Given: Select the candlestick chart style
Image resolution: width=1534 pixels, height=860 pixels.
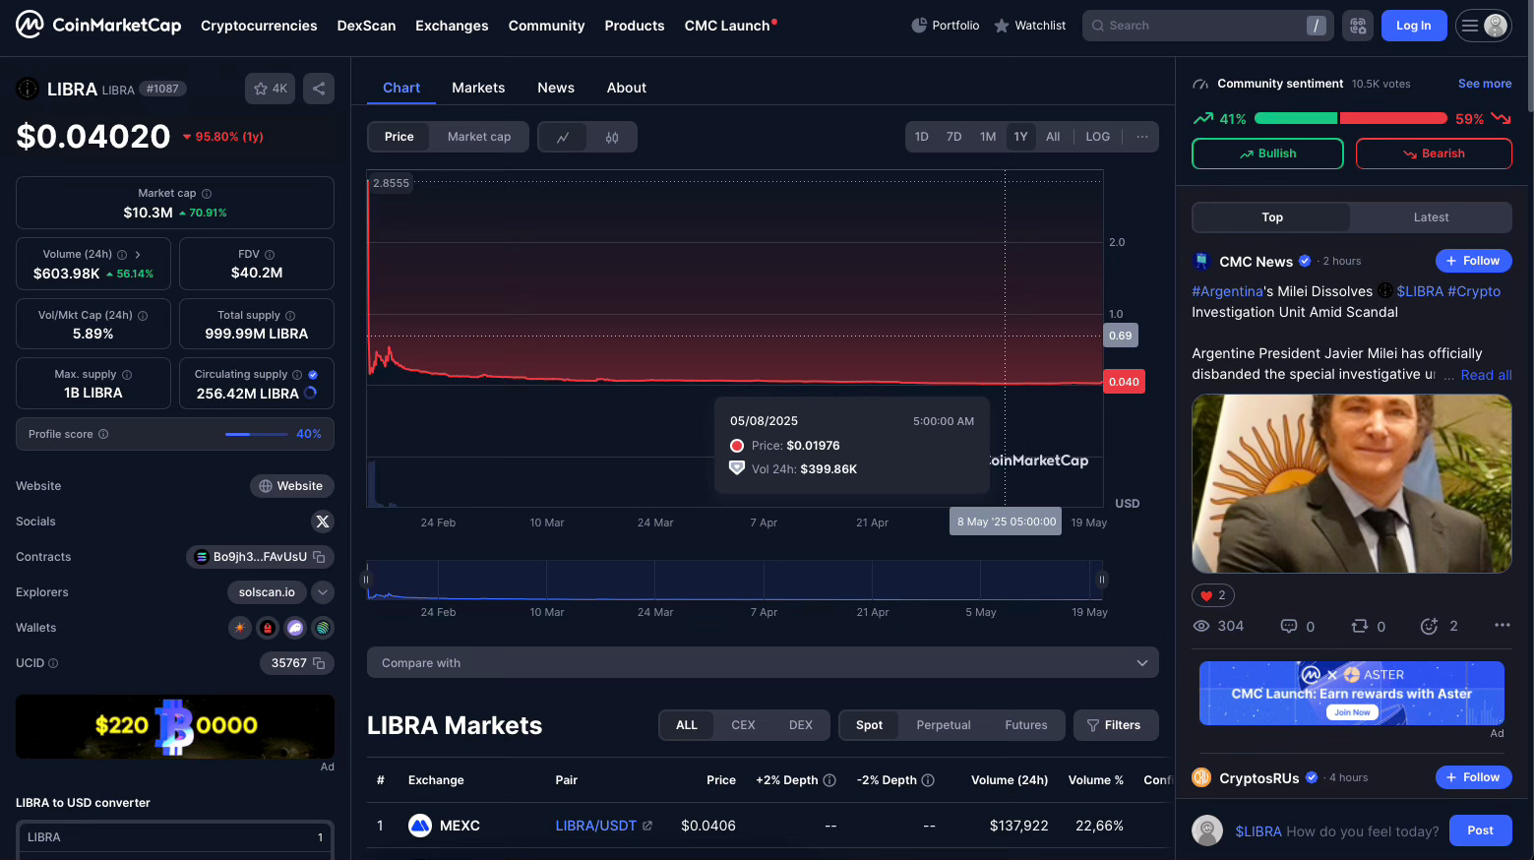Looking at the screenshot, I should click(x=612, y=137).
